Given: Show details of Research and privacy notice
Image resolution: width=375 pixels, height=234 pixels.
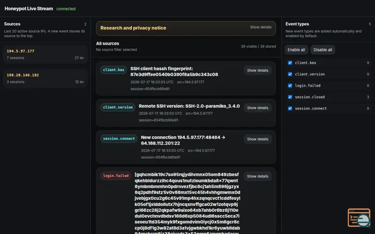Looking at the screenshot, I should (x=261, y=27).
